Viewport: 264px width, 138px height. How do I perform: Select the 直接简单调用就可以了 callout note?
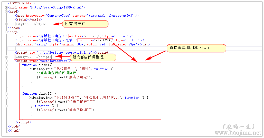pyautogui.click(x=196, y=48)
